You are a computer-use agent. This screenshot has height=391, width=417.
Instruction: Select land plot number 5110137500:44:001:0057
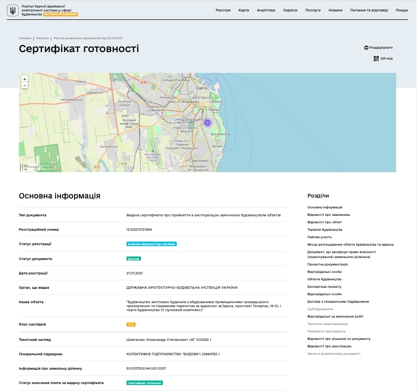[146, 369]
